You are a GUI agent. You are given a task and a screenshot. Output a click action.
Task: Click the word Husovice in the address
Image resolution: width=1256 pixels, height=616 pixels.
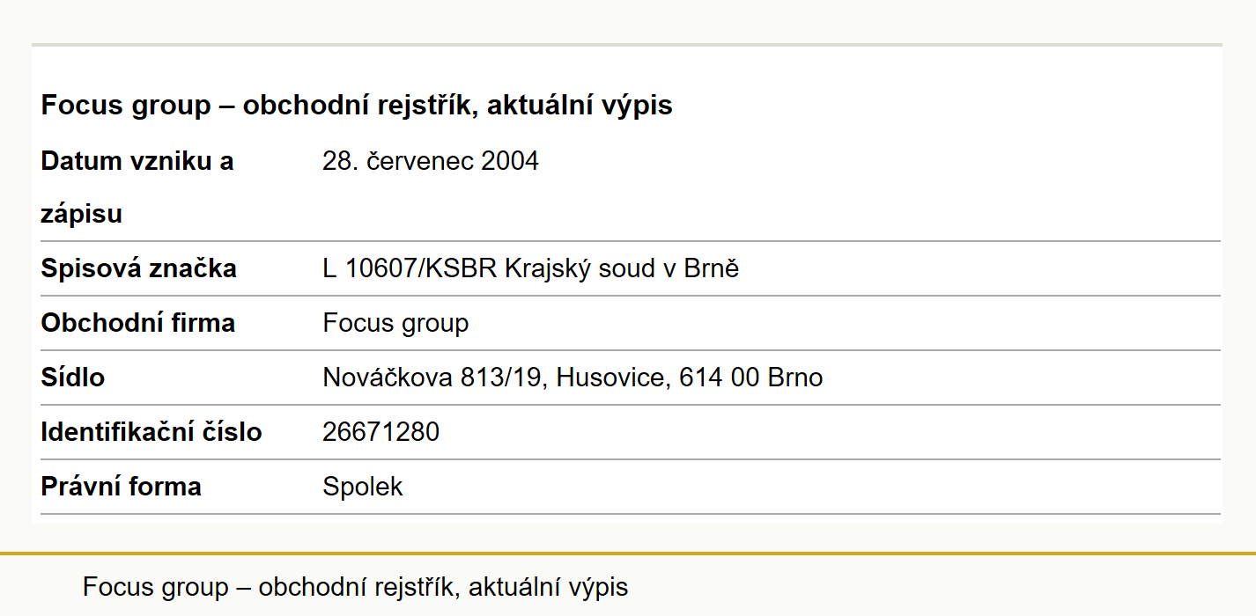pyautogui.click(x=613, y=378)
